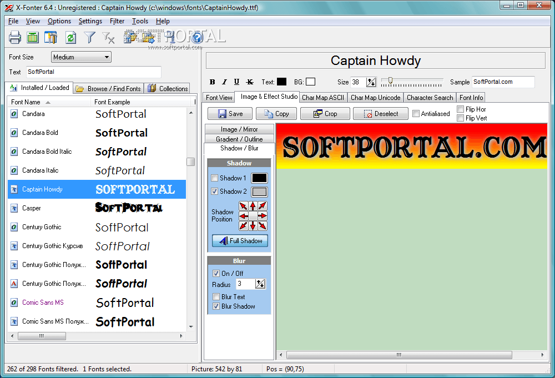The width and height of the screenshot is (555, 378).
Task: Check the Flip Hor option
Action: point(461,109)
